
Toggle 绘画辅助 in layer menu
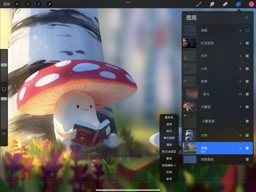point(169,165)
